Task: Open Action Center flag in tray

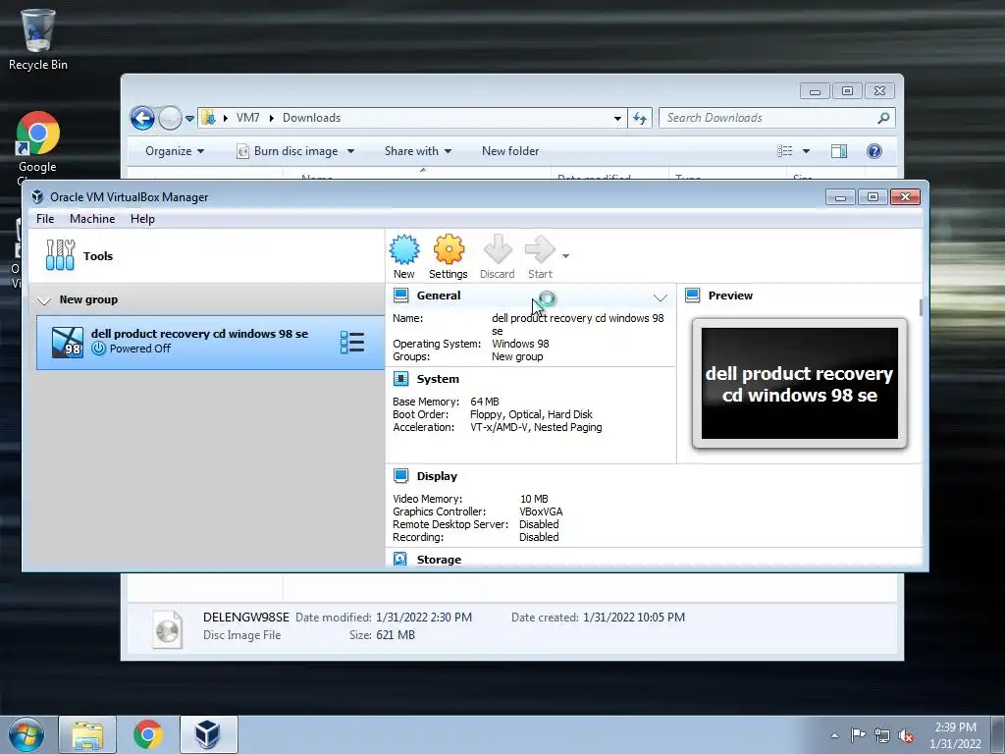Action: (x=858, y=734)
